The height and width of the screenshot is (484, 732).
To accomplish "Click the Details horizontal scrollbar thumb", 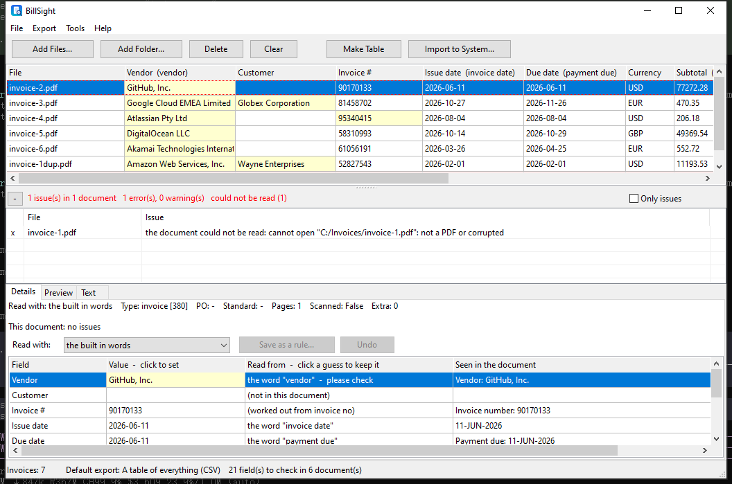I will (x=320, y=451).
